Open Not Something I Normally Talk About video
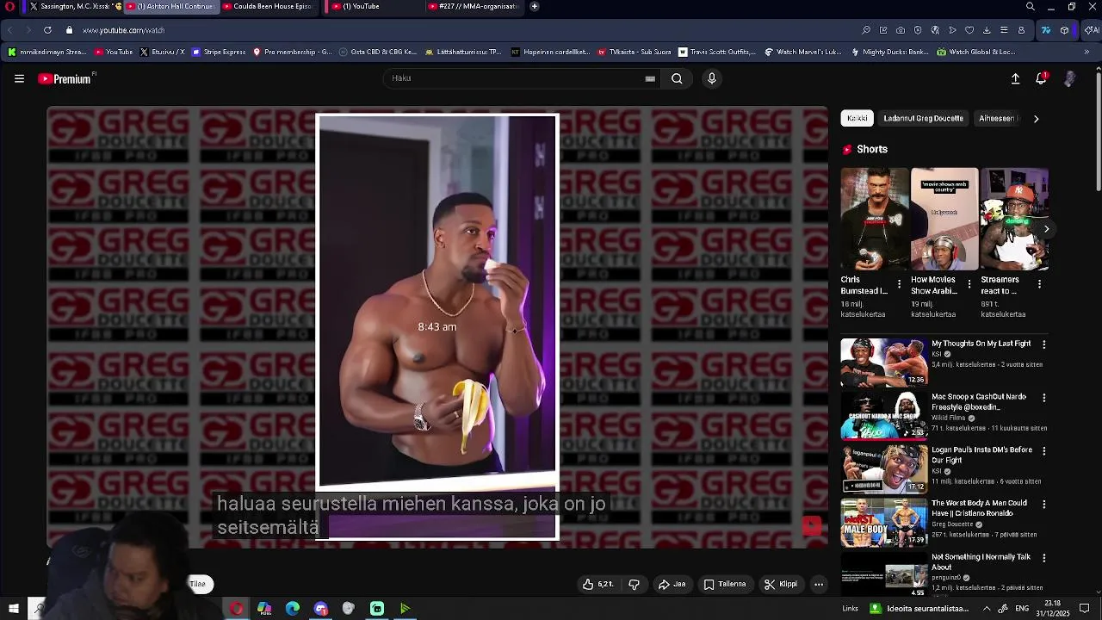The image size is (1102, 620). pos(981,561)
